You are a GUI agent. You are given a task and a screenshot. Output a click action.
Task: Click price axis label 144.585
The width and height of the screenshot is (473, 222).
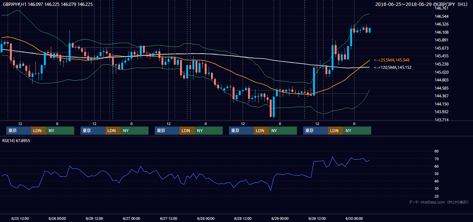(x=442, y=88)
